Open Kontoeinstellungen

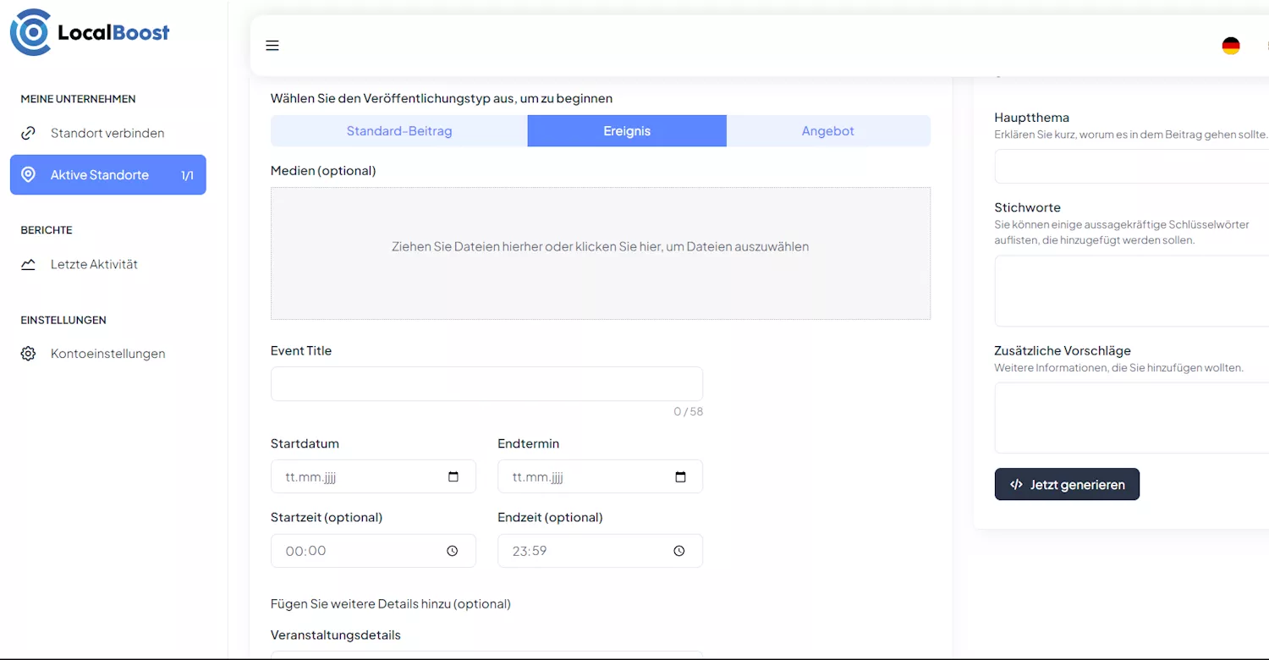pos(107,354)
